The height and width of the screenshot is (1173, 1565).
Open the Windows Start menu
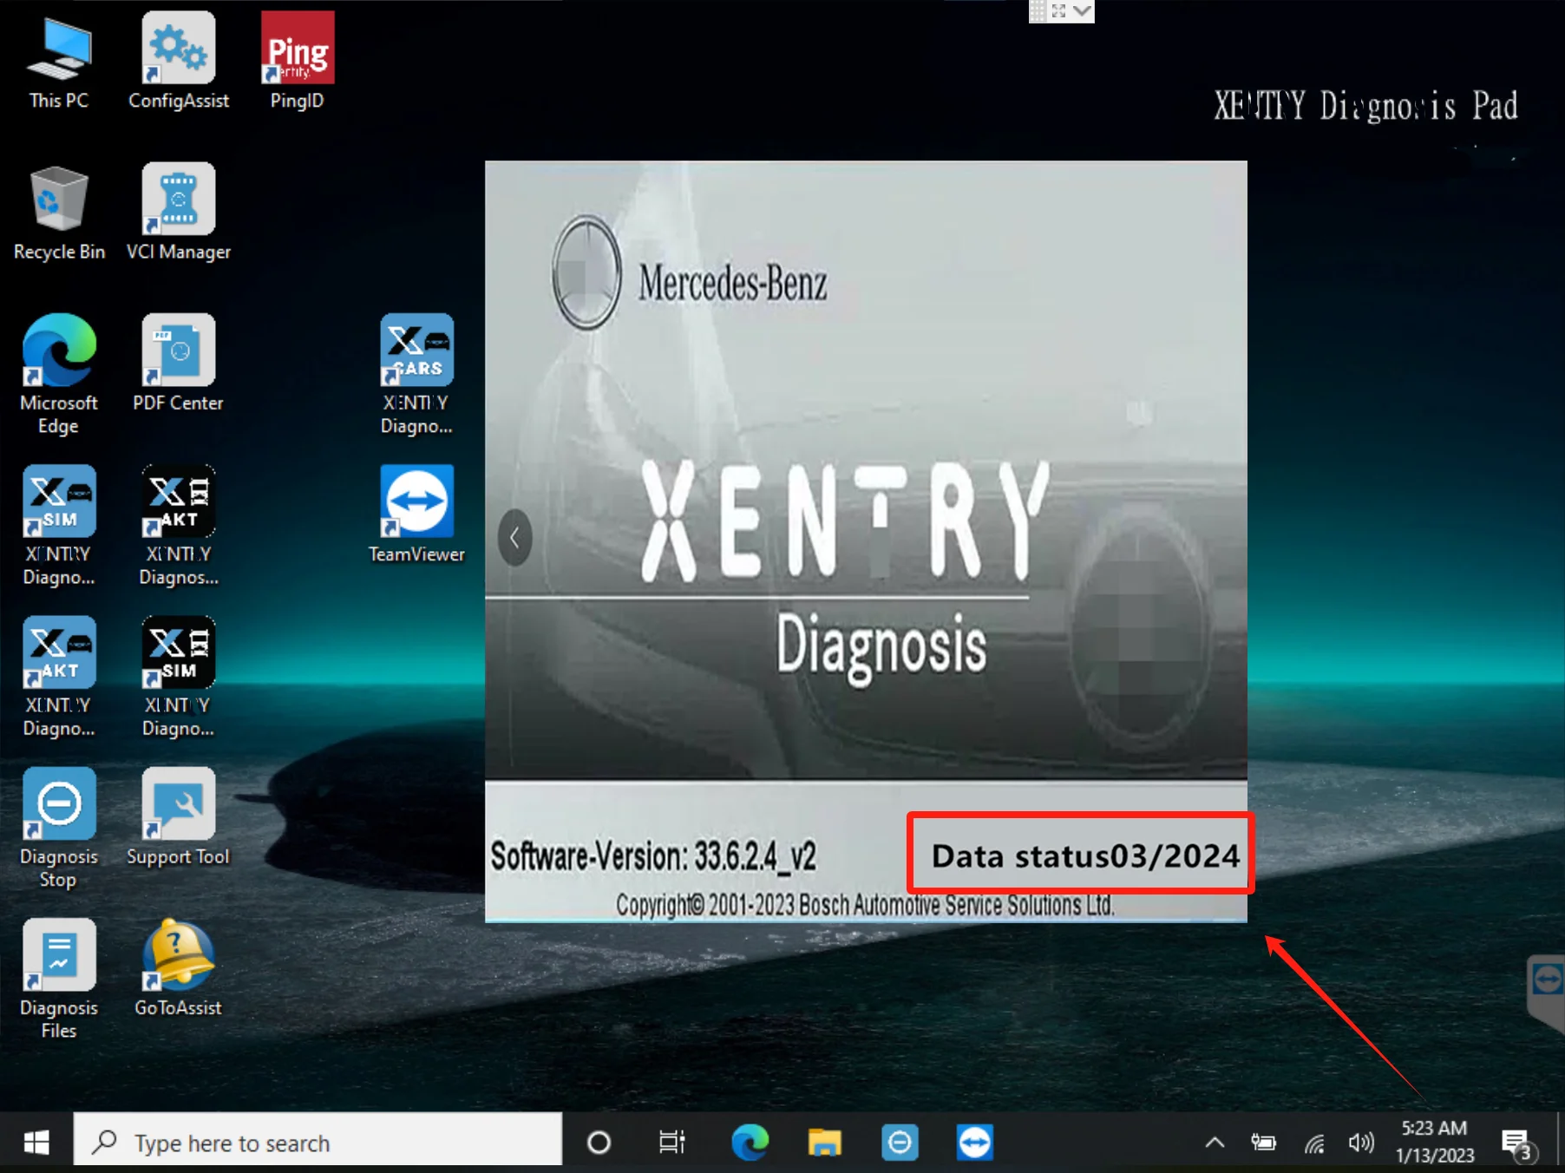34,1142
